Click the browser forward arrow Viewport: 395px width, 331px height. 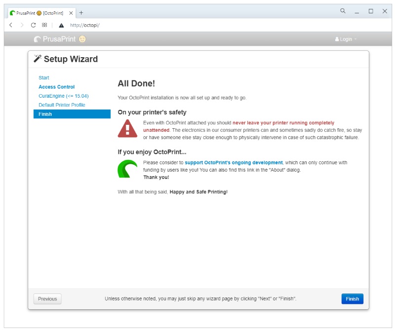click(x=22, y=25)
